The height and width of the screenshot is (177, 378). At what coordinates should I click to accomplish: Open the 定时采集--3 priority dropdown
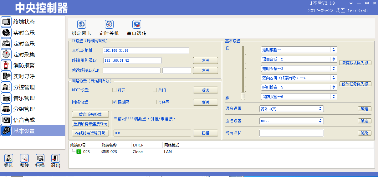coord(299,69)
